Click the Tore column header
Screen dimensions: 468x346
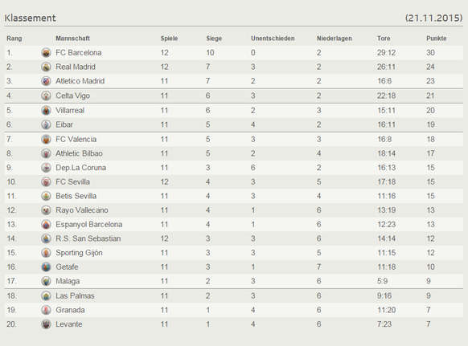pos(384,39)
